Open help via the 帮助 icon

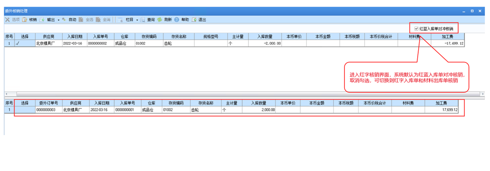177,20
